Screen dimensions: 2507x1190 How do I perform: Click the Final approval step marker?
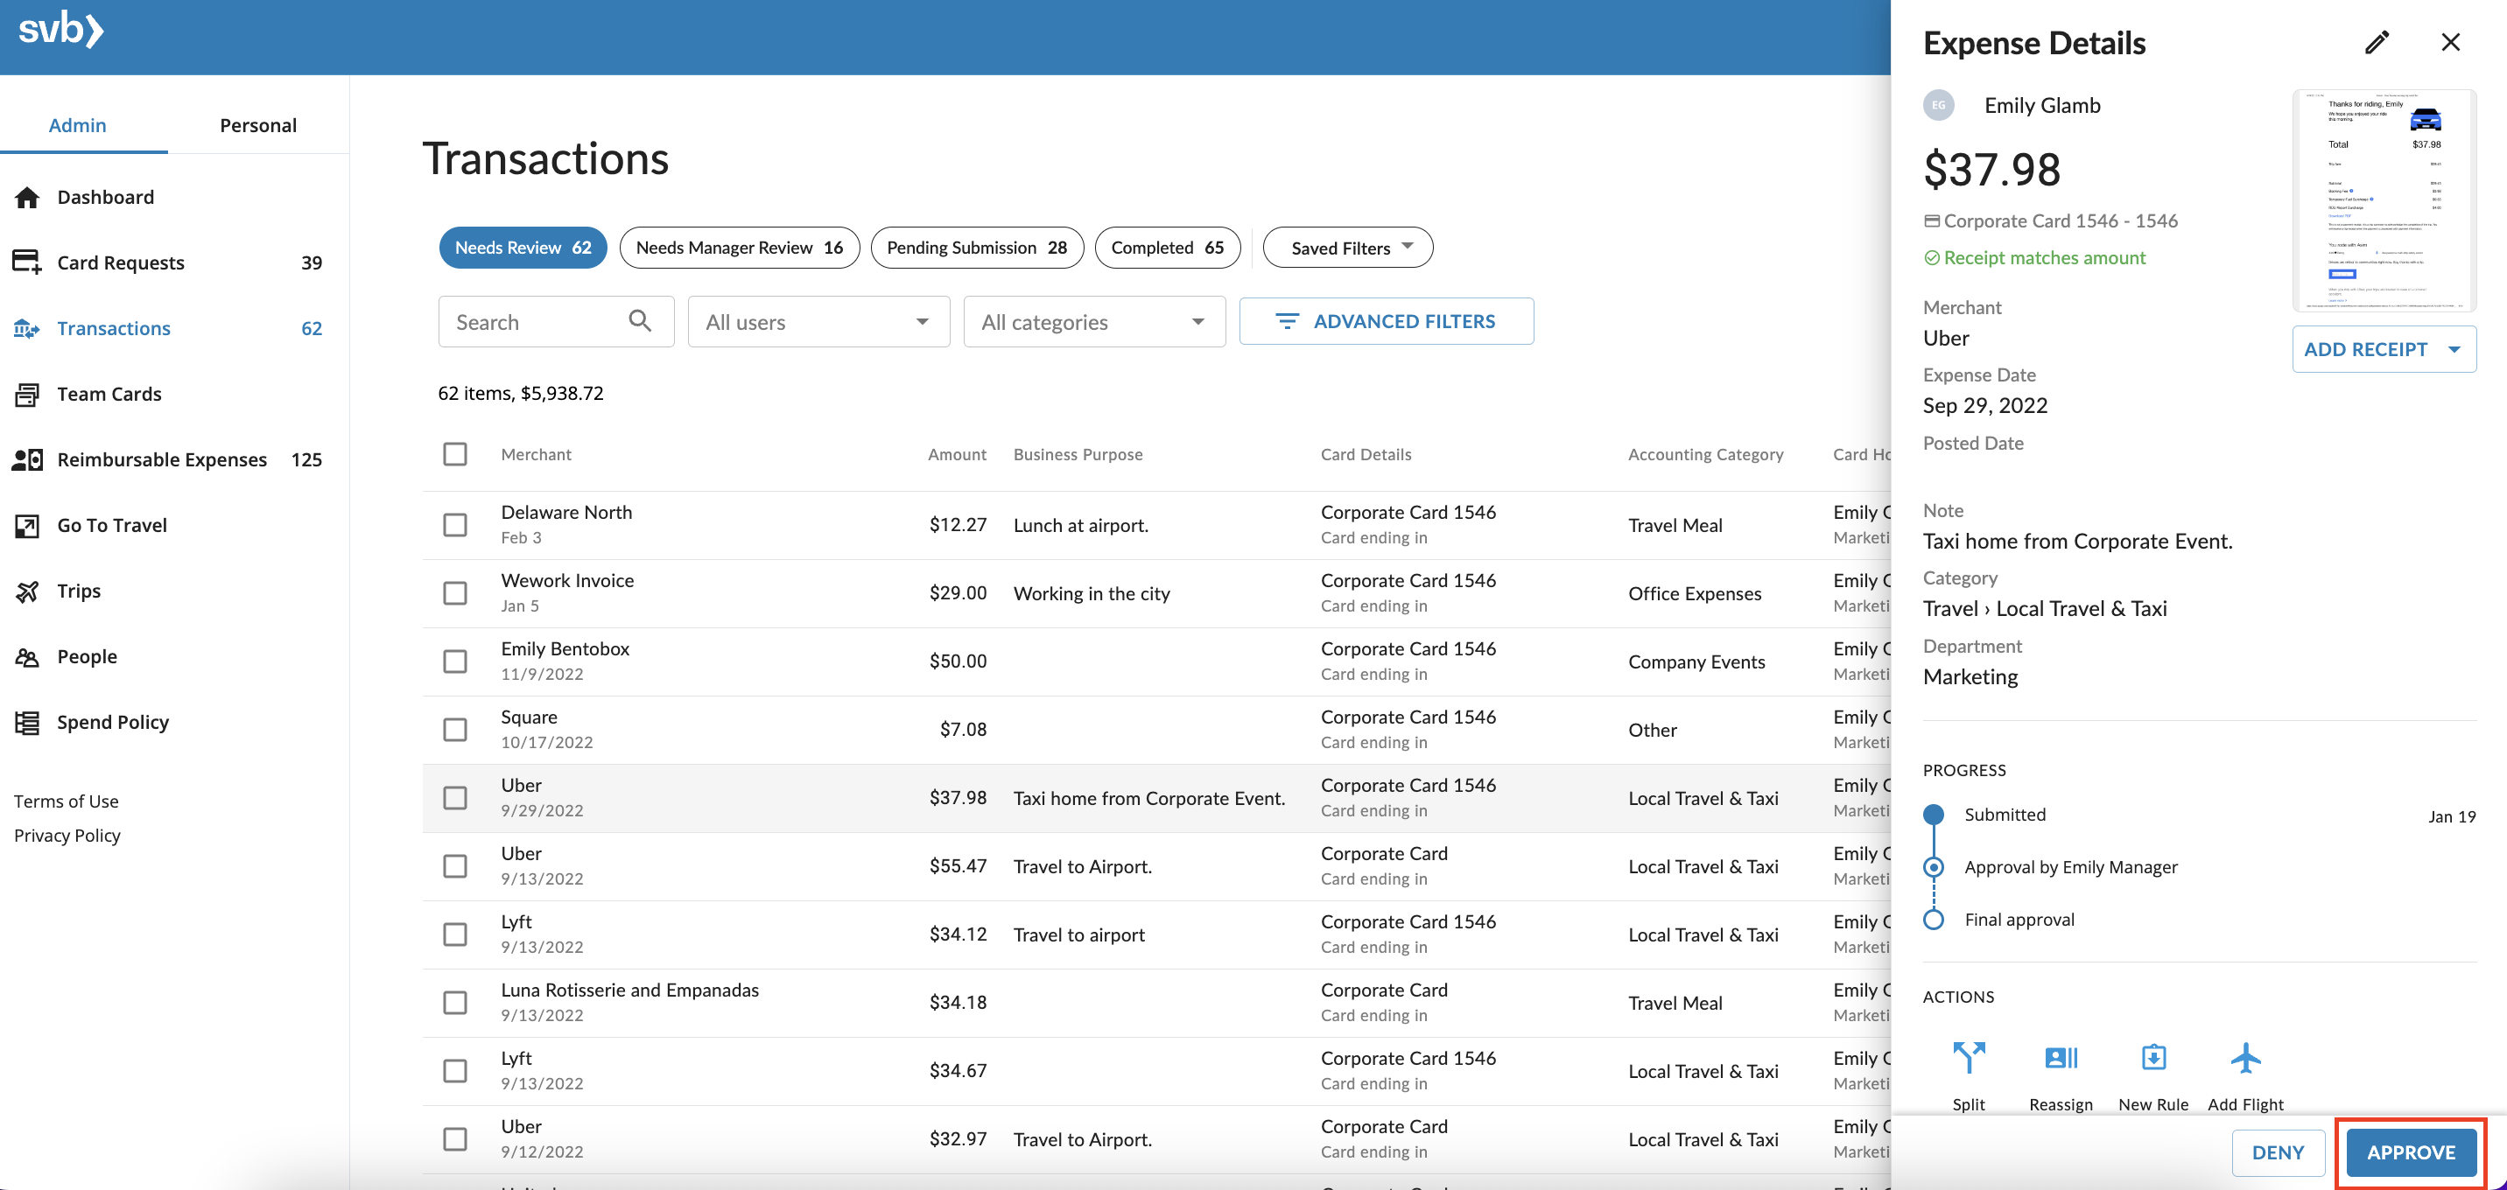[x=1934, y=920]
